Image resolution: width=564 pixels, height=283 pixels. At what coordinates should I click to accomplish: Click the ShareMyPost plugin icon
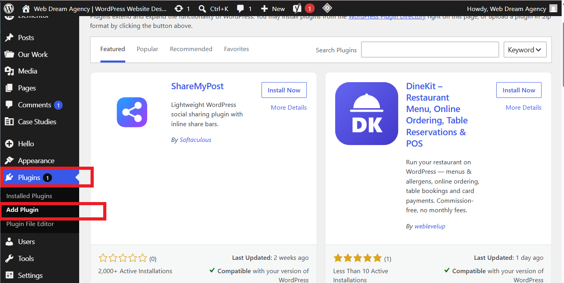pos(132,112)
